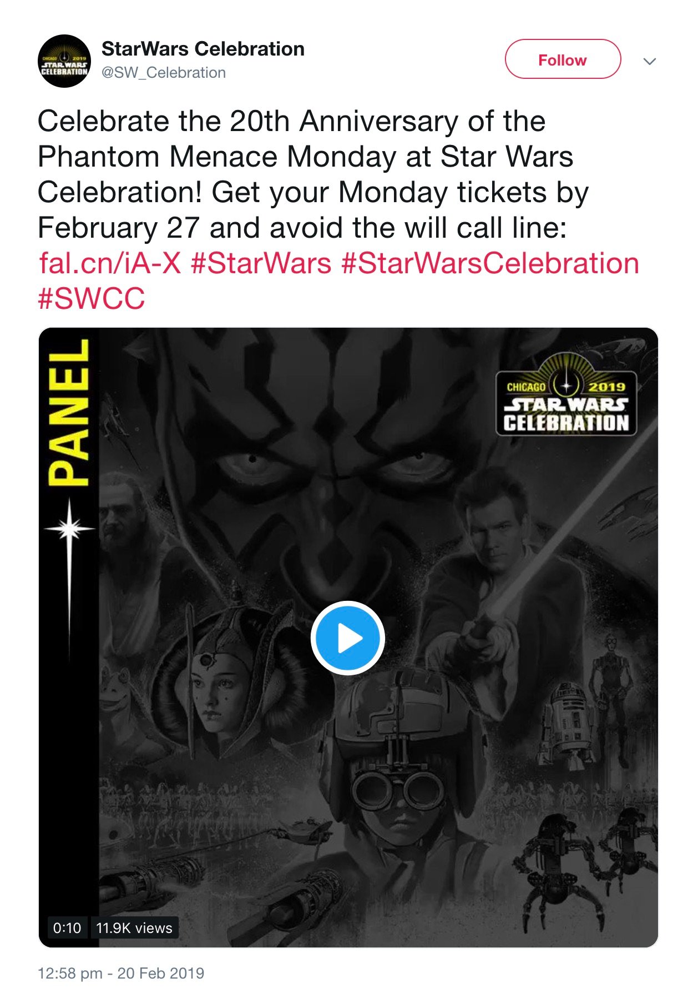Open the fal.cn/iA-X ticket link
Screen dimensions: 698x993
(110, 263)
